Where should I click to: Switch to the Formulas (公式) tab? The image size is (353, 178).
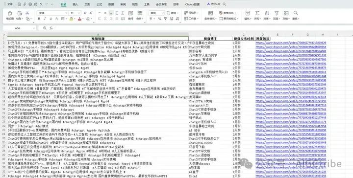tap(99, 4)
